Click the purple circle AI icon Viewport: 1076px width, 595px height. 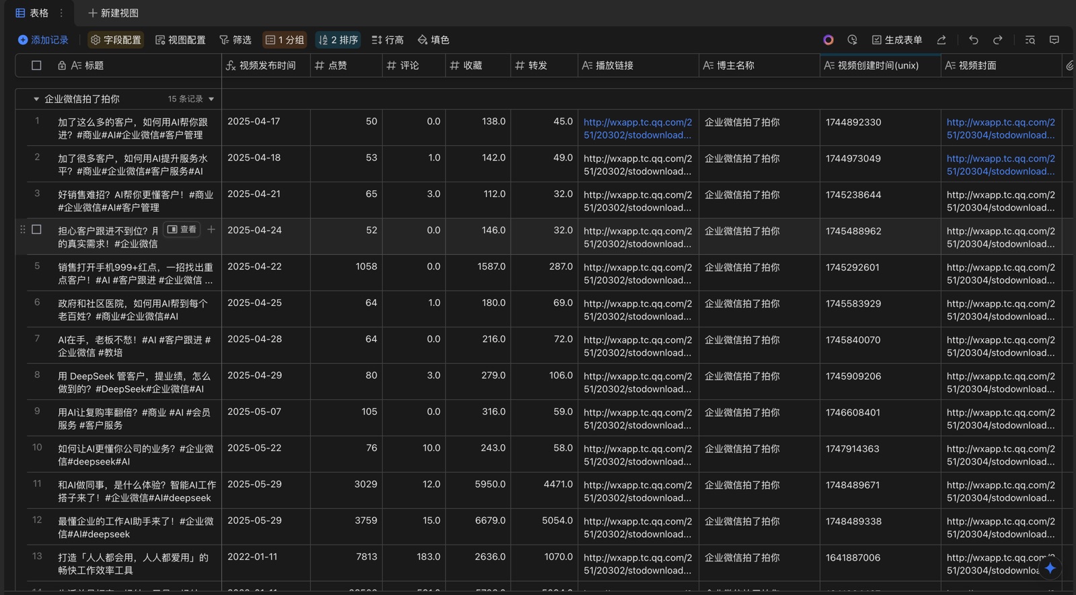(x=829, y=40)
